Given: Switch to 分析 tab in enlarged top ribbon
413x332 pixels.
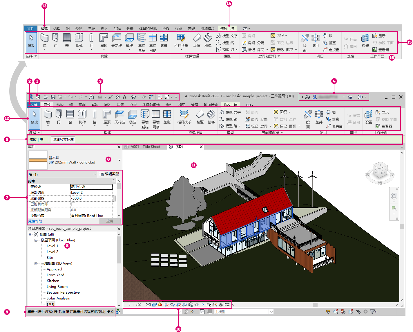Looking at the screenshot, I should tap(130, 28).
